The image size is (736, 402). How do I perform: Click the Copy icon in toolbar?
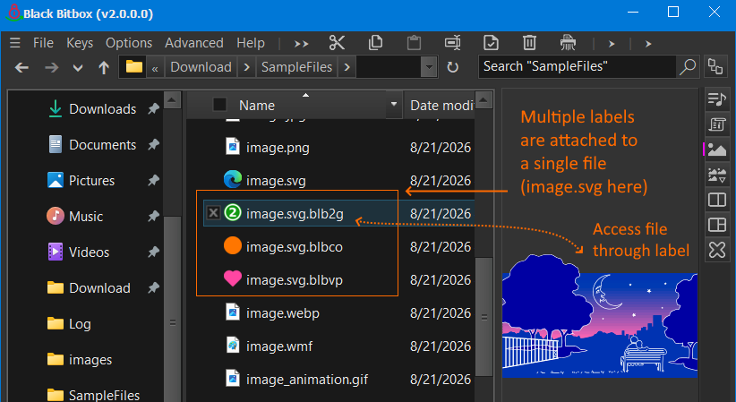coord(375,43)
